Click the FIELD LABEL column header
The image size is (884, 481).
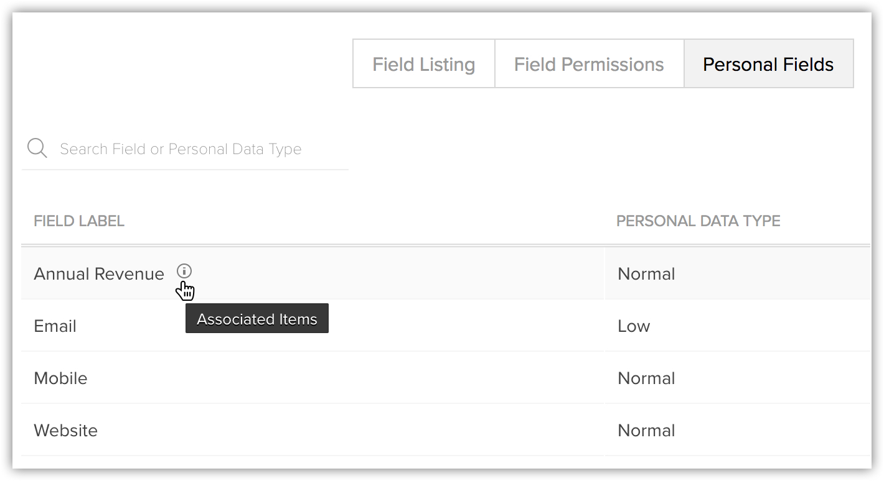(x=79, y=221)
